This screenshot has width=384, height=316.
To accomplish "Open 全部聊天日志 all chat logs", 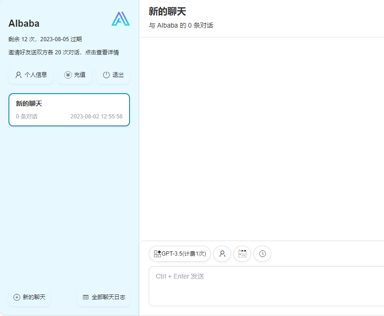I will coord(104,297).
